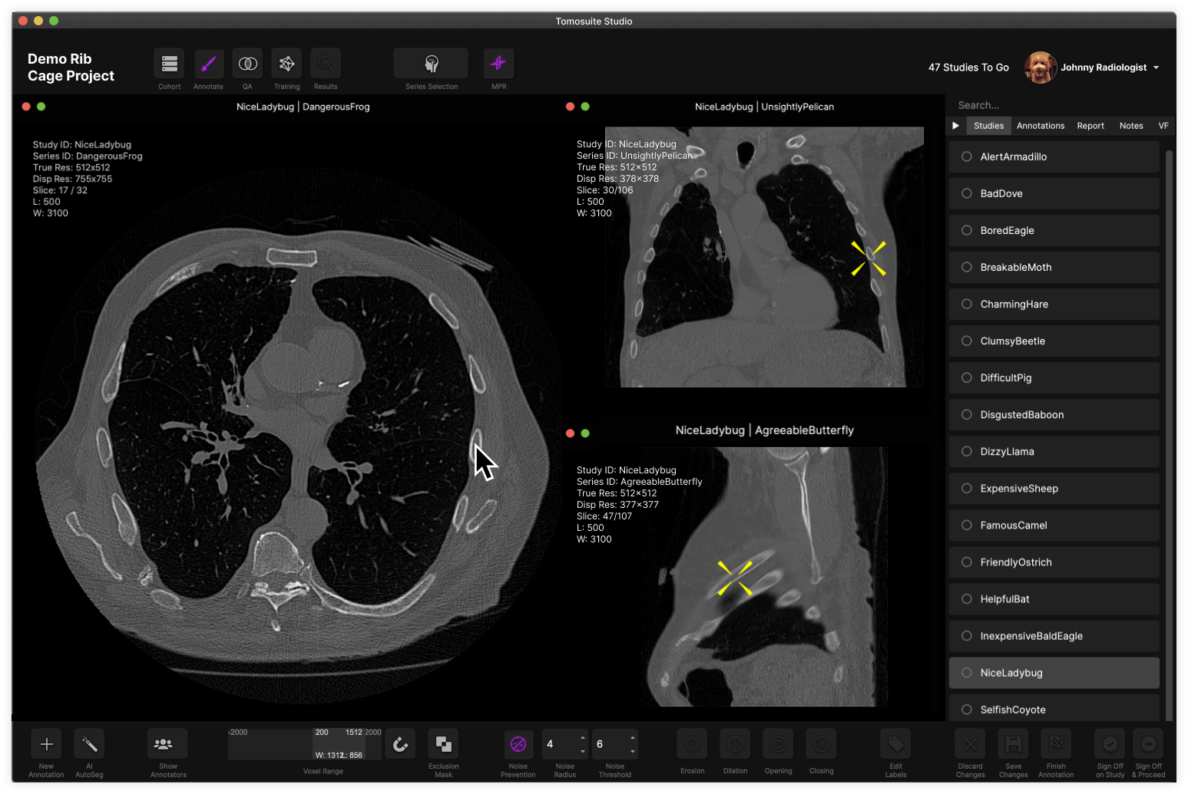Screen dimensions: 1188x794
Task: Open the MPR view icon
Action: tap(498, 64)
